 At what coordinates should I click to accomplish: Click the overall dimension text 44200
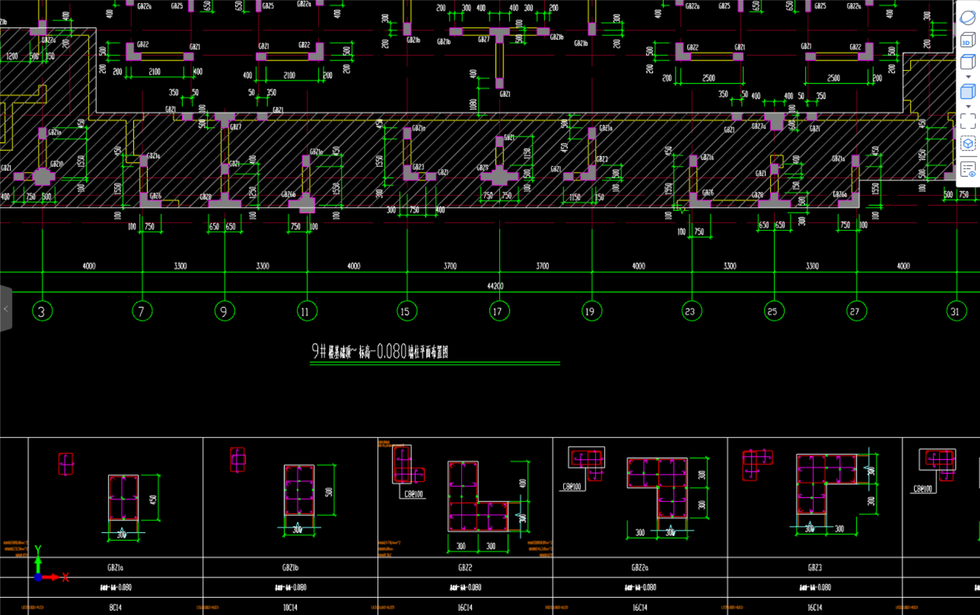click(495, 286)
